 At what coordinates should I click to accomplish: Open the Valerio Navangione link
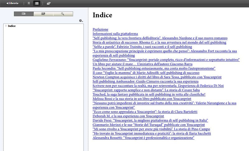coord(165,105)
